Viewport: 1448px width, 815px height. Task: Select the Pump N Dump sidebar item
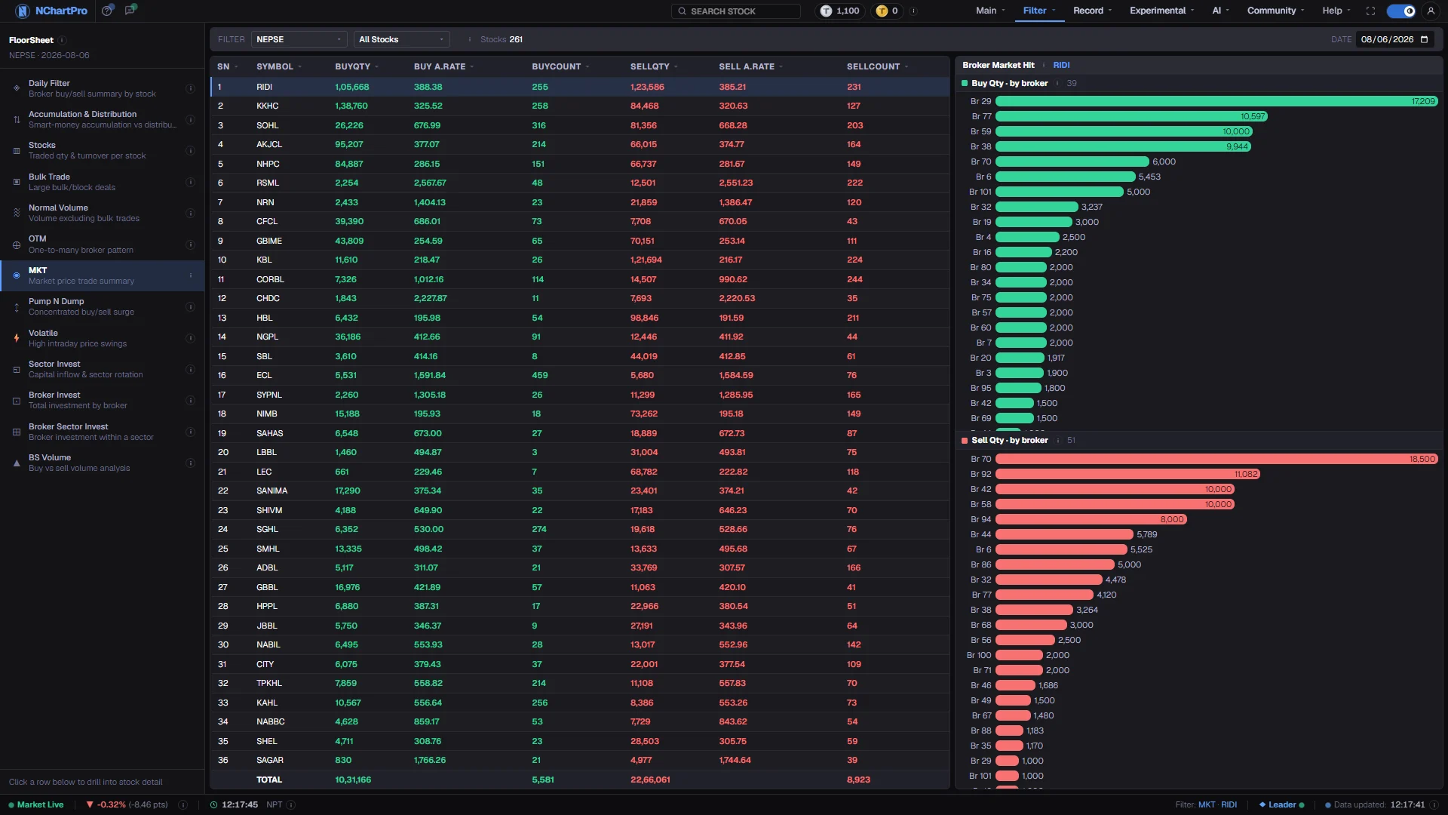[x=102, y=306]
